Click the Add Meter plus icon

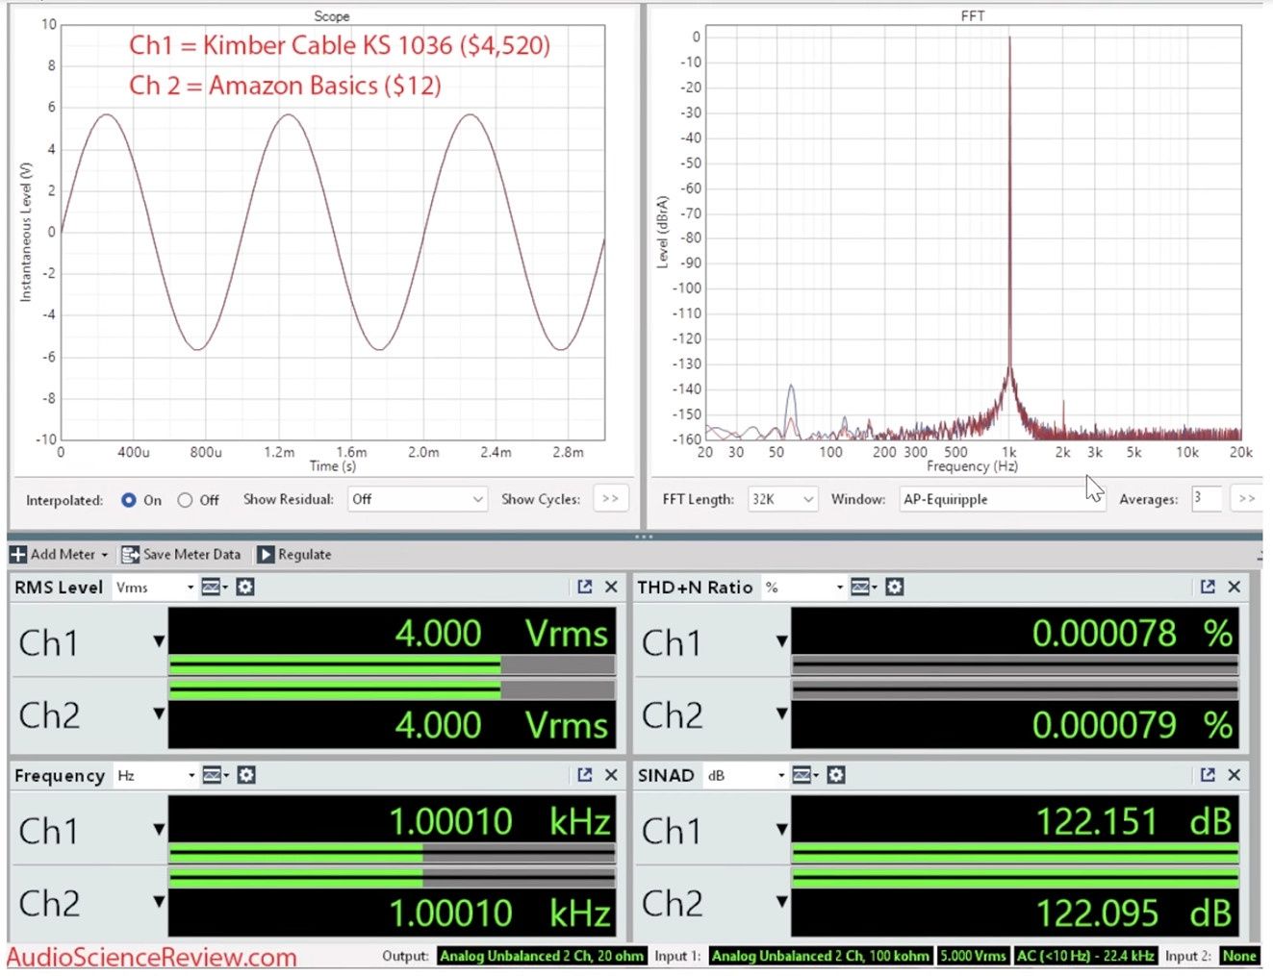18,555
